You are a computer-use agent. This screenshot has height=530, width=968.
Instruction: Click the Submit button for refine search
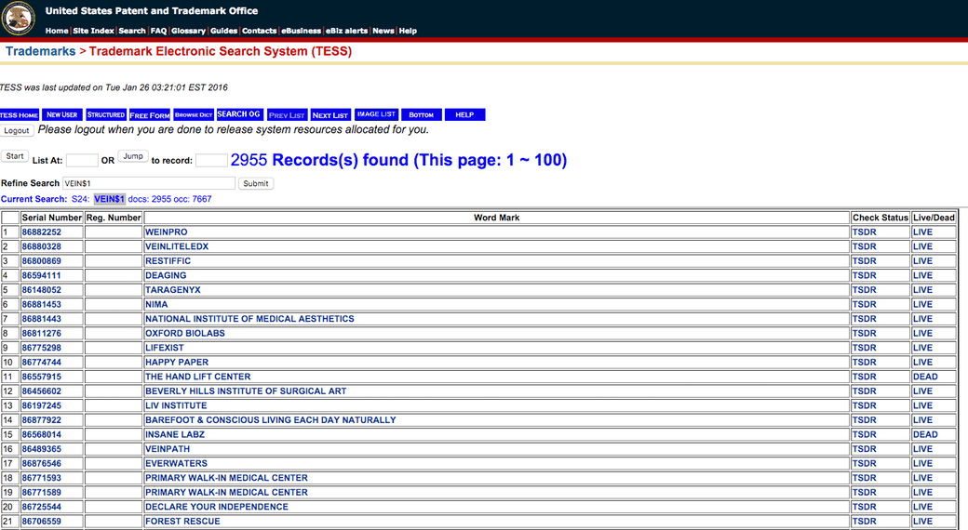tap(256, 183)
